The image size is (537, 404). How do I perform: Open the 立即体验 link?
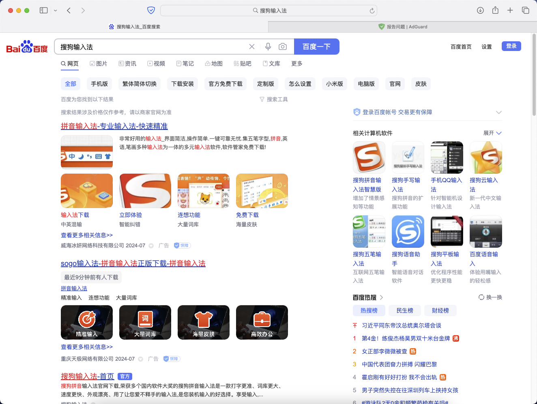click(x=131, y=215)
